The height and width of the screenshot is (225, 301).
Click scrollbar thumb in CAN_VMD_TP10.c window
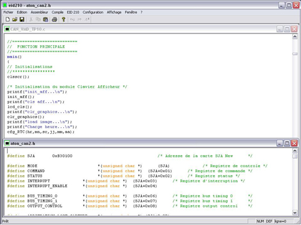click(x=295, y=54)
